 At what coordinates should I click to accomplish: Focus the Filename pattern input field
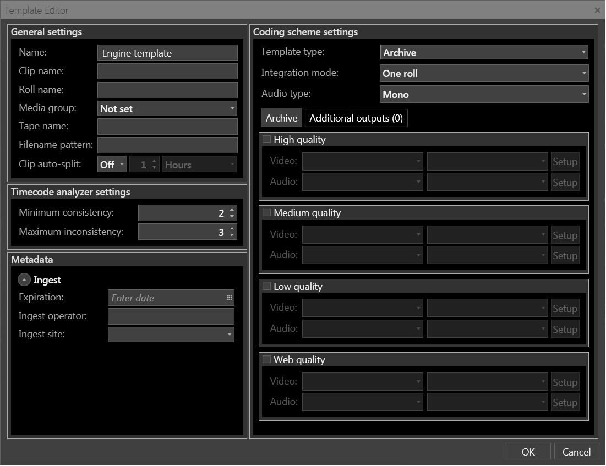coord(167,145)
